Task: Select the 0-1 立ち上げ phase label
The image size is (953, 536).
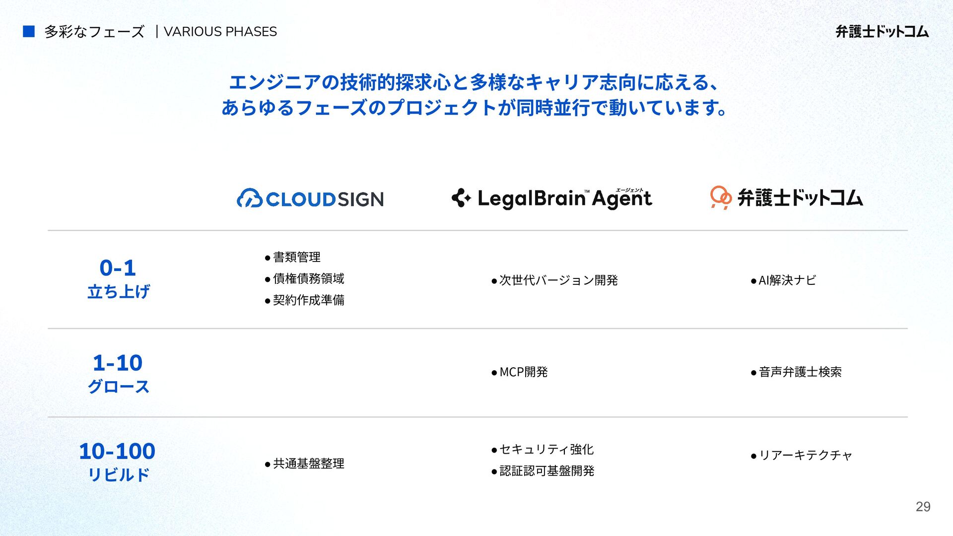Action: coord(118,278)
